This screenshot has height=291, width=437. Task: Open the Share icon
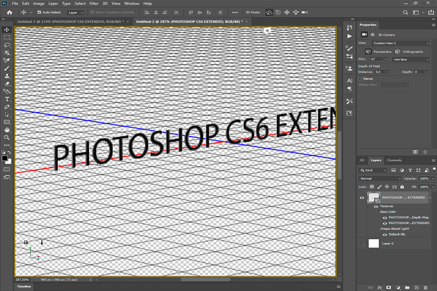pyautogui.click(x=431, y=12)
